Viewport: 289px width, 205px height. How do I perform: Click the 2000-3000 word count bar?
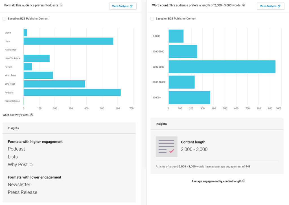(222, 67)
